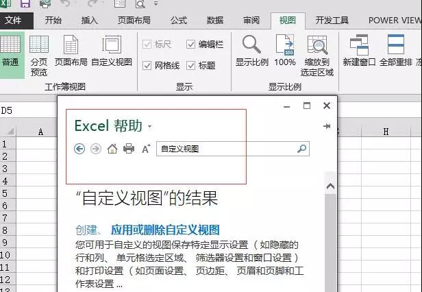Image resolution: width=422 pixels, height=292 pixels.
Task: Click the print preview icon in quick access toolbar
Action: (140, 3)
